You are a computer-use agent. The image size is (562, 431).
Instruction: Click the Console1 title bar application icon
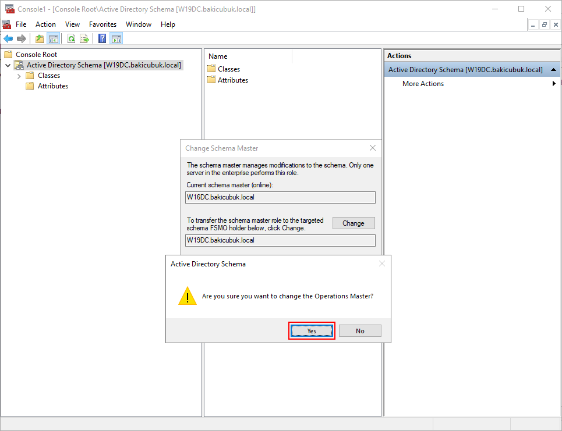pos(10,9)
